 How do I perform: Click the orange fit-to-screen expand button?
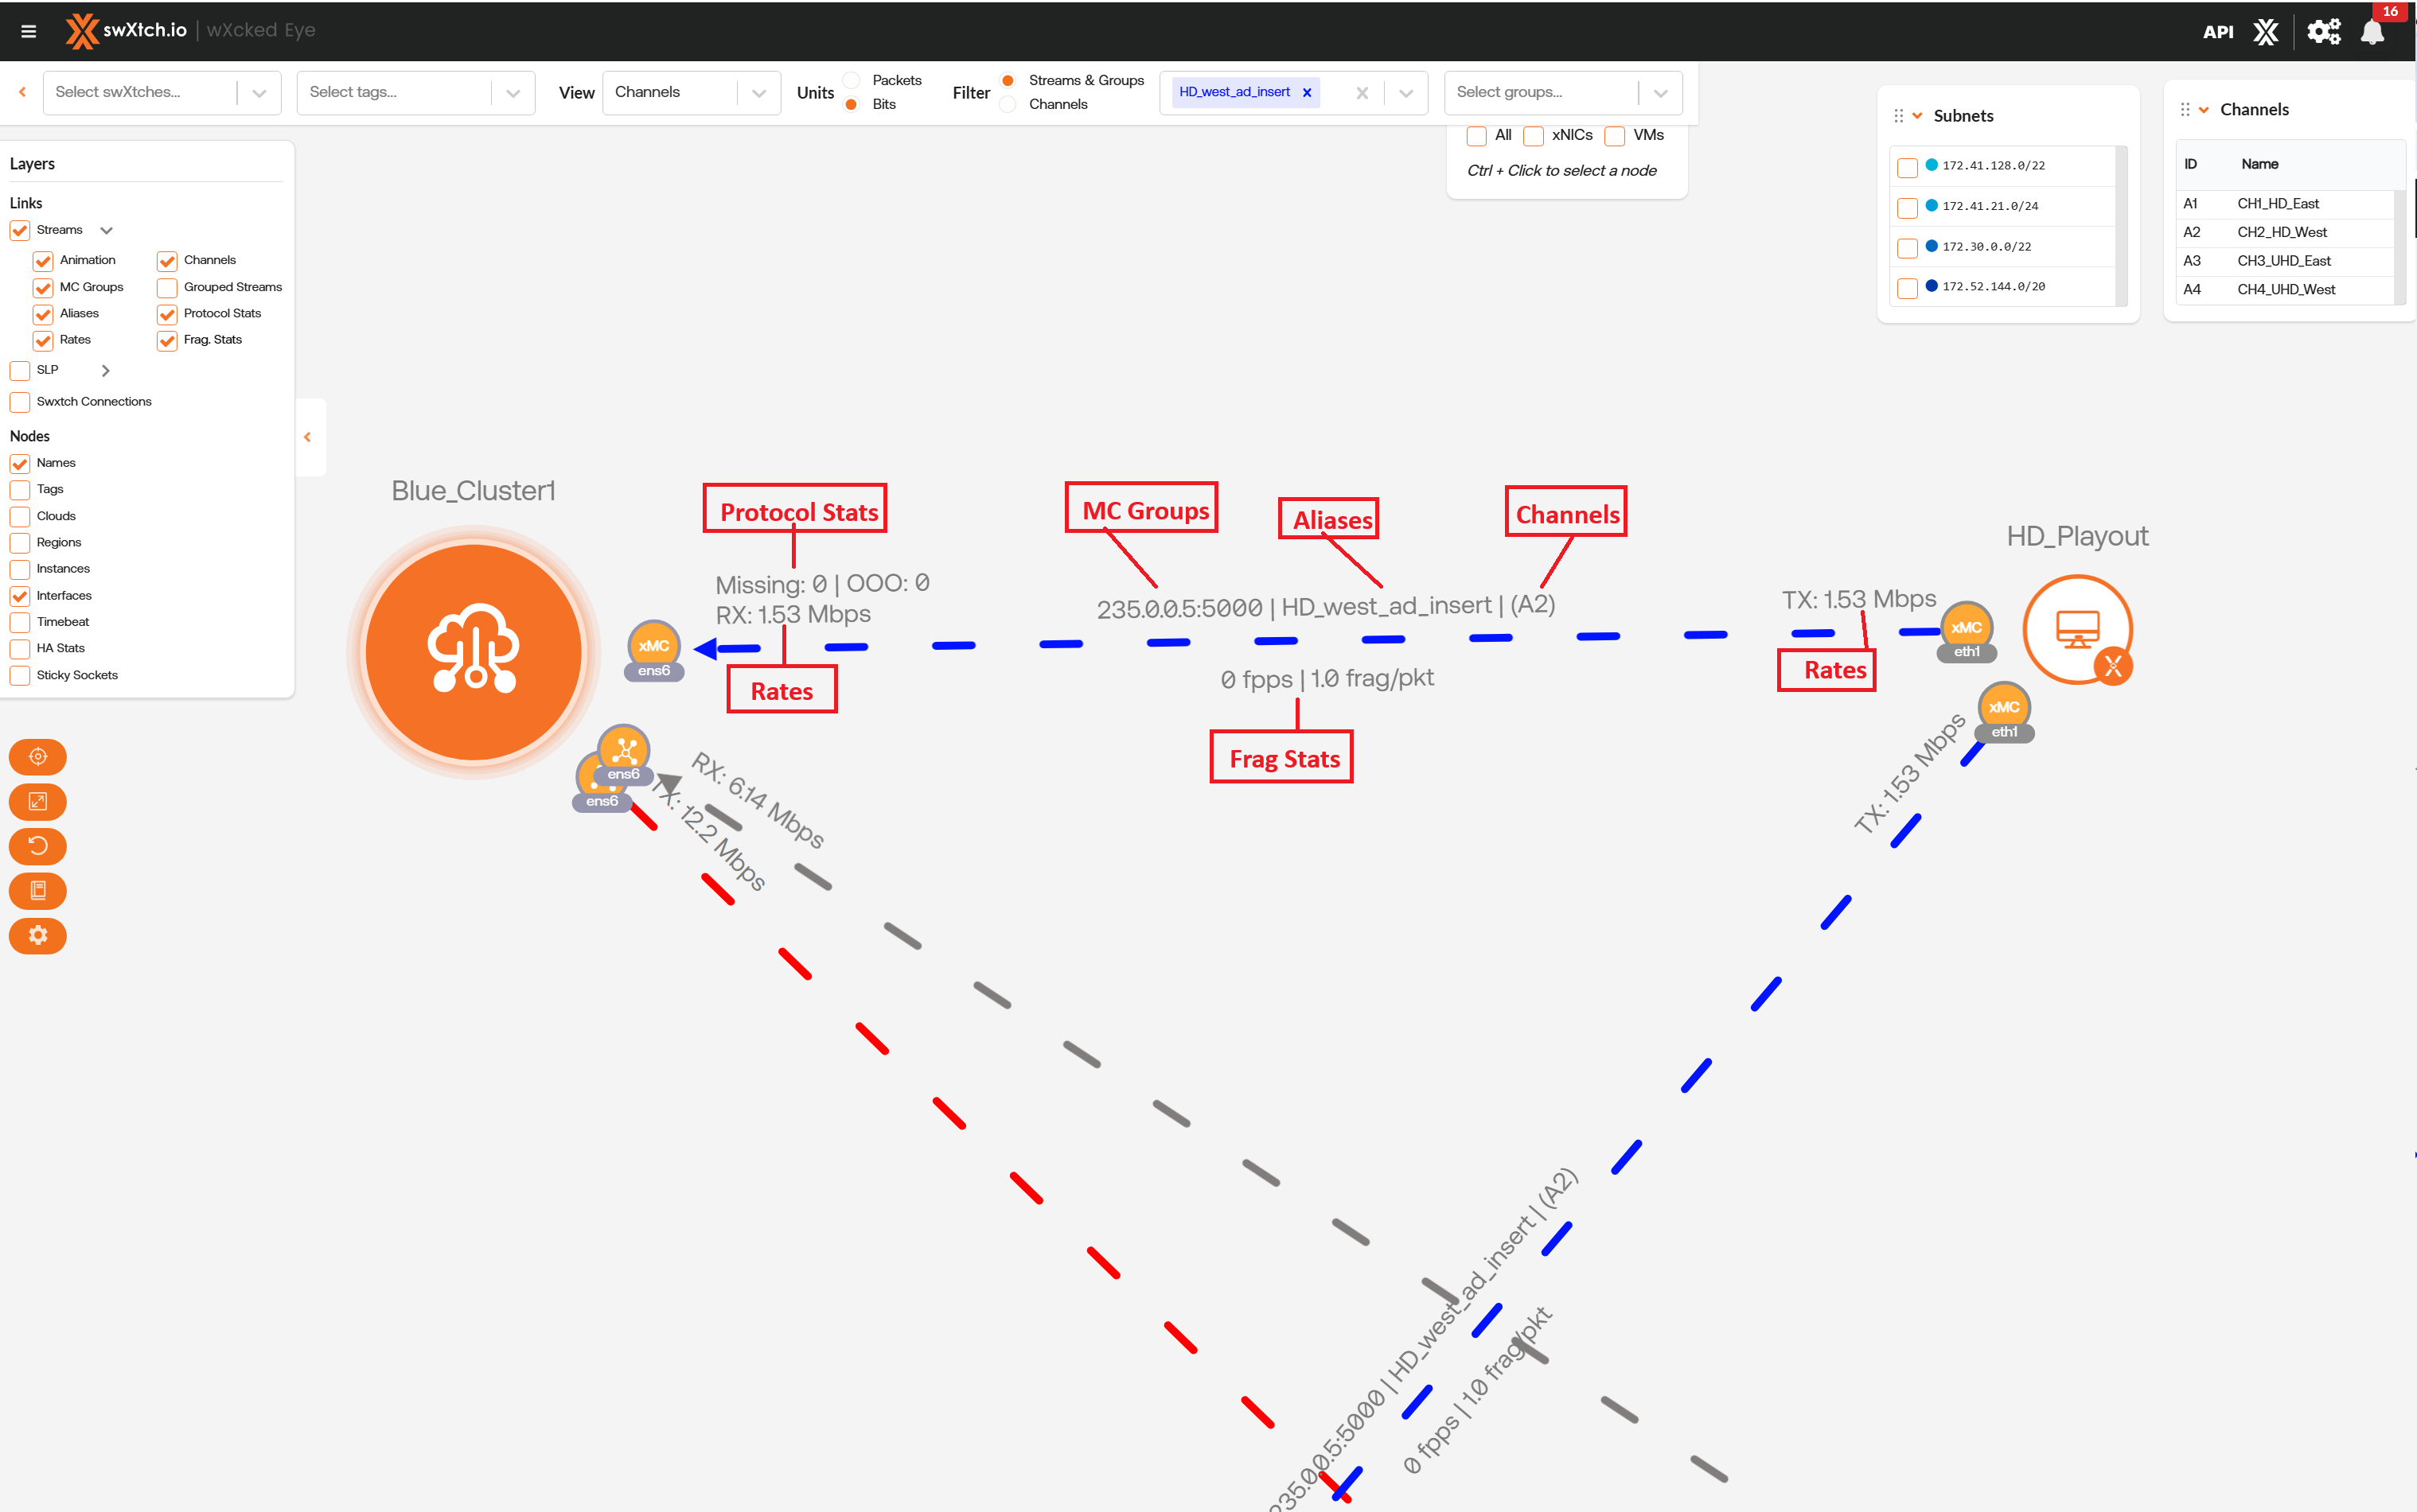pos(38,802)
